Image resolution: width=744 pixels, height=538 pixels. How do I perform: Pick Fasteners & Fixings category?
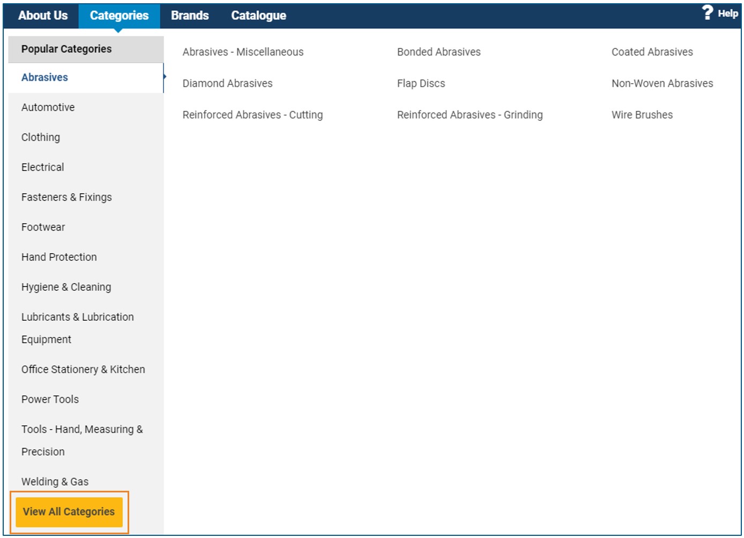coord(66,197)
